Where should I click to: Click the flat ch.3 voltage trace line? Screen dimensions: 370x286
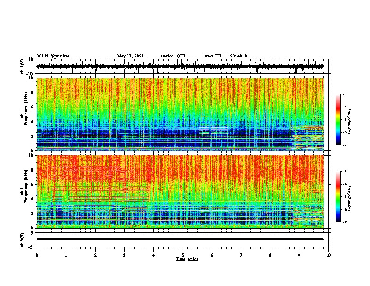click(x=180, y=239)
